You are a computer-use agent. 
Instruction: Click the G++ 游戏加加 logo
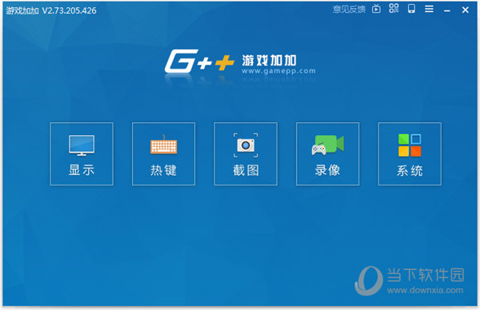[240, 62]
